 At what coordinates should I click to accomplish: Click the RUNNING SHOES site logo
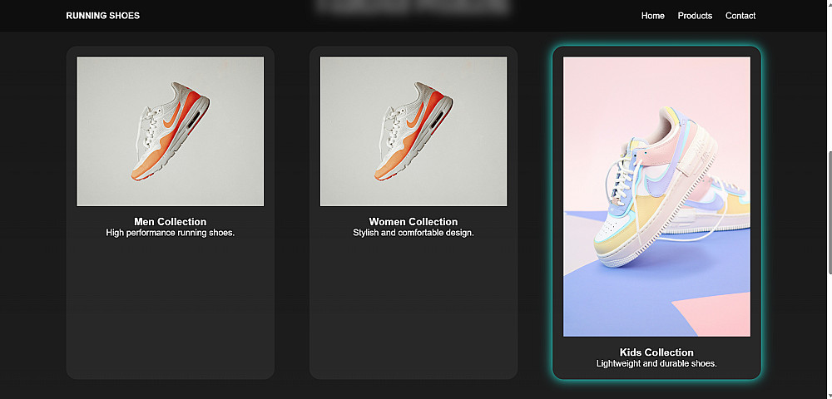tap(103, 16)
